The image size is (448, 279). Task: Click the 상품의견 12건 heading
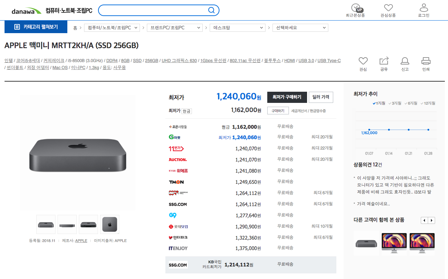(x=368, y=165)
